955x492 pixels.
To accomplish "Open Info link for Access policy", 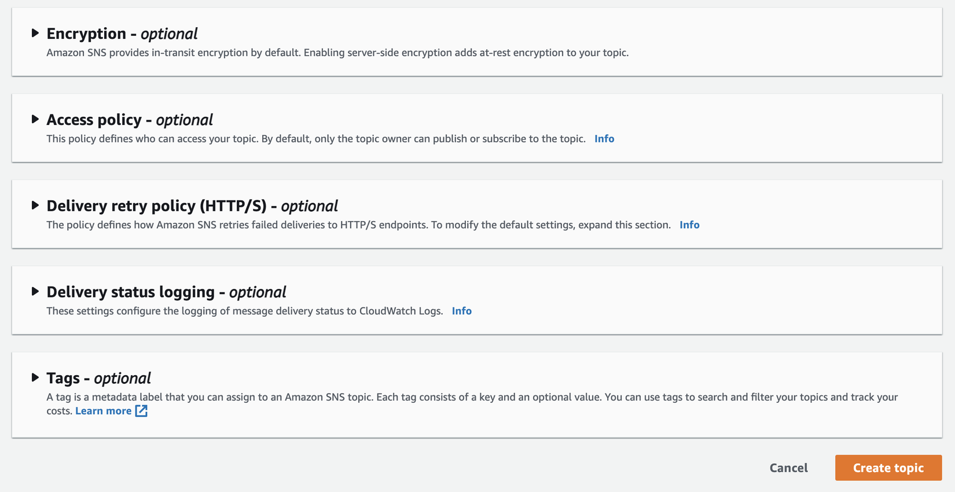I will [x=604, y=139].
